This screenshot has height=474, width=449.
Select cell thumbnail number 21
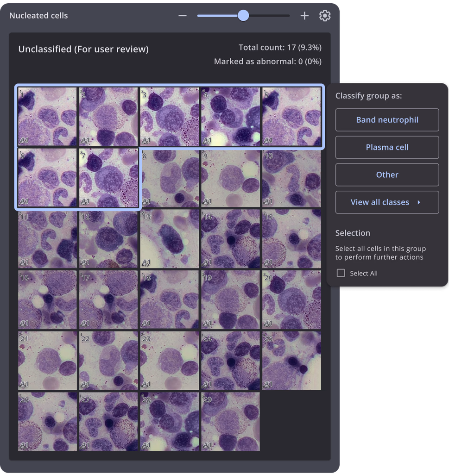48,361
